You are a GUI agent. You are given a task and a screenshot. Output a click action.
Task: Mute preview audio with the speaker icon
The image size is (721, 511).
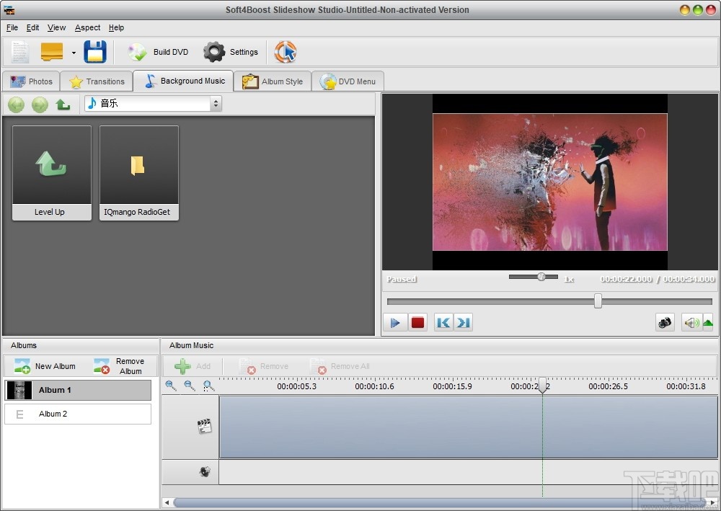[691, 322]
